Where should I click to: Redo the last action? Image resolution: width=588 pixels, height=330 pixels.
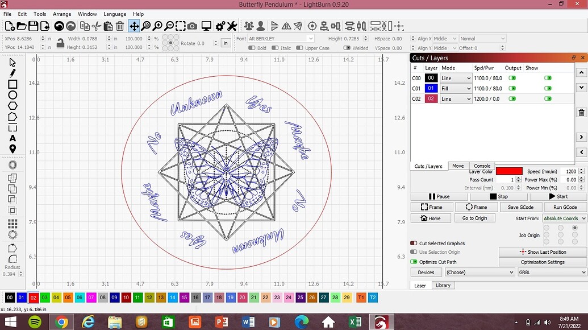coord(71,26)
